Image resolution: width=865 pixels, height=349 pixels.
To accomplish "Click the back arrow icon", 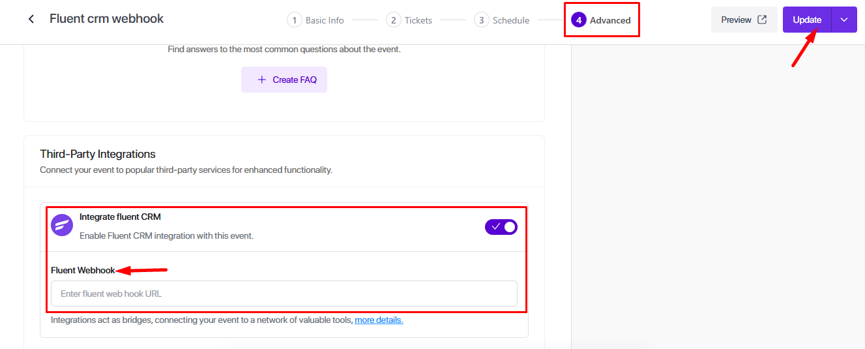I will 31,20.
